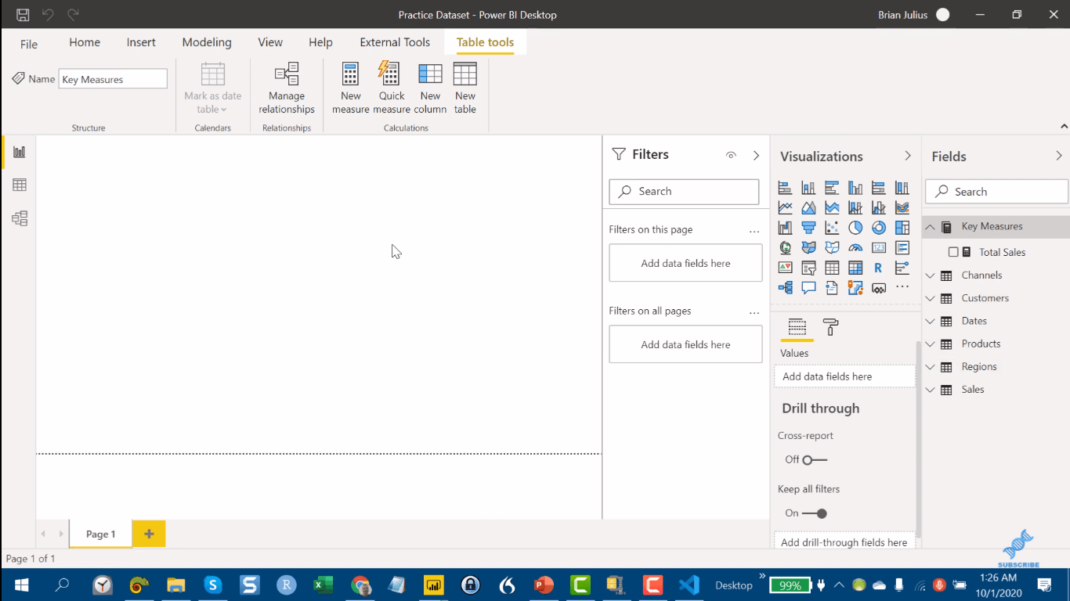The height and width of the screenshot is (601, 1070).
Task: Switch to the Home tab
Action: click(85, 42)
